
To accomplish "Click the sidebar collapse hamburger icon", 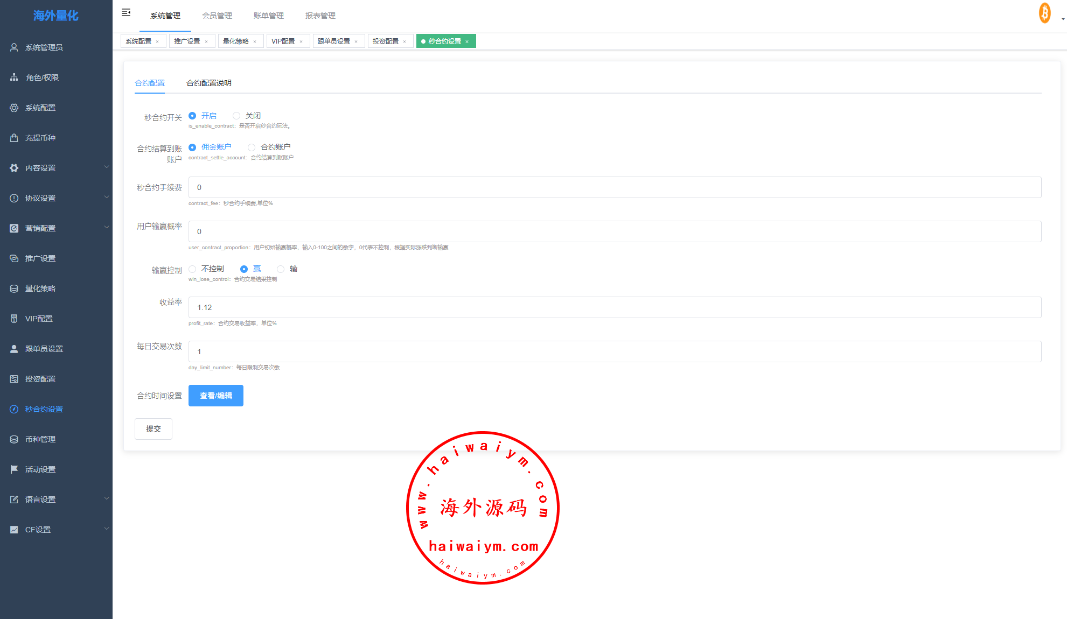I will point(126,12).
